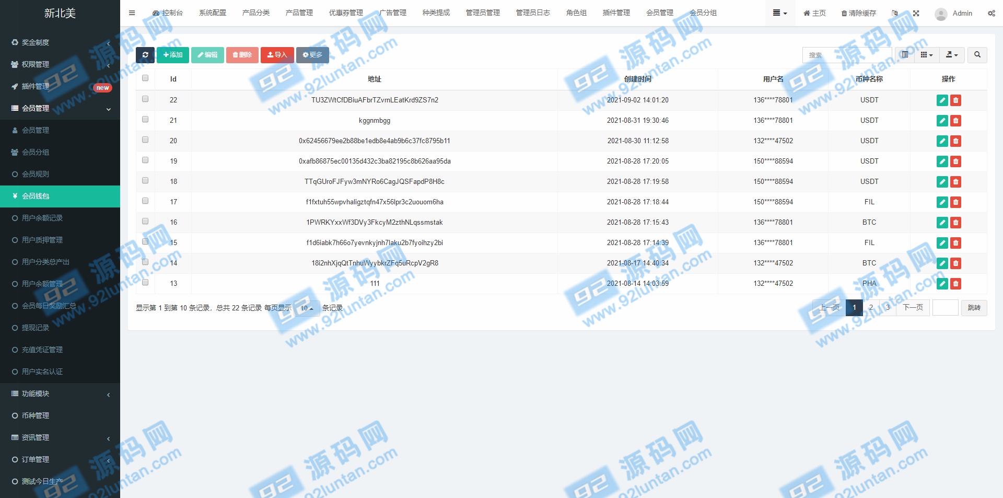The image size is (1003, 498).
Task: Expand the 资讯管理 sidebar menu
Action: [60, 437]
